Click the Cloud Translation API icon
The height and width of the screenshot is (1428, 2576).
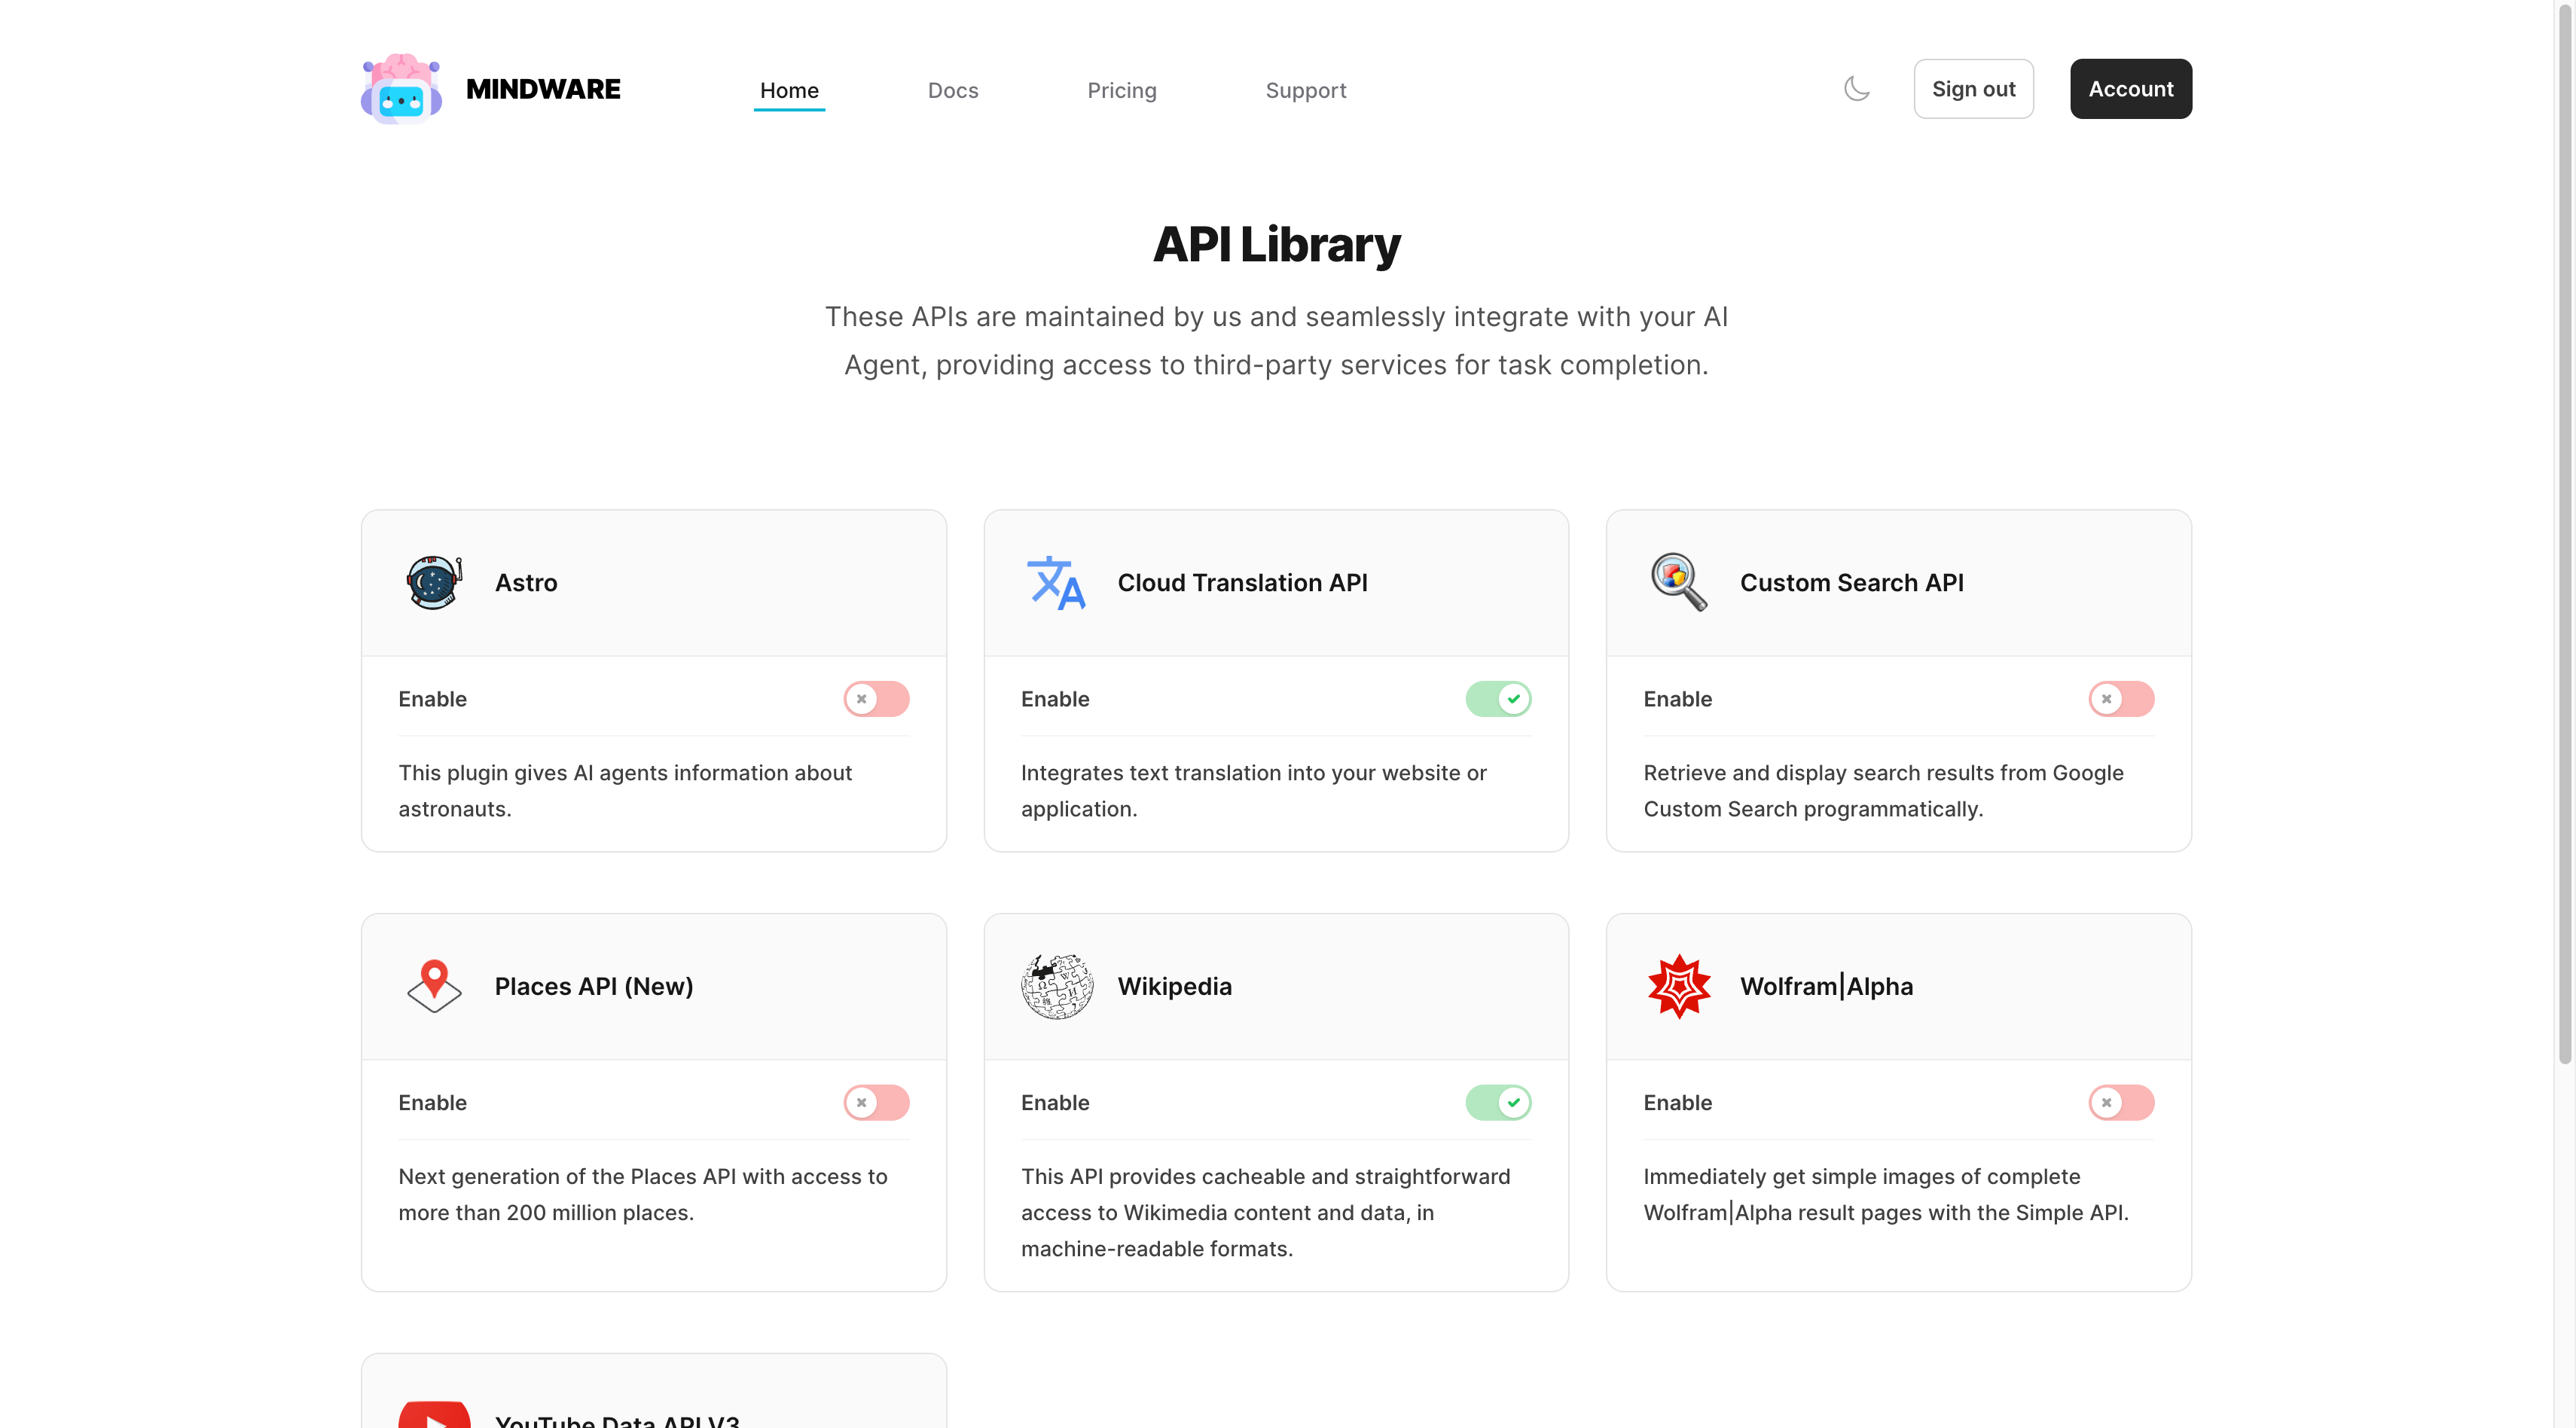click(x=1056, y=582)
